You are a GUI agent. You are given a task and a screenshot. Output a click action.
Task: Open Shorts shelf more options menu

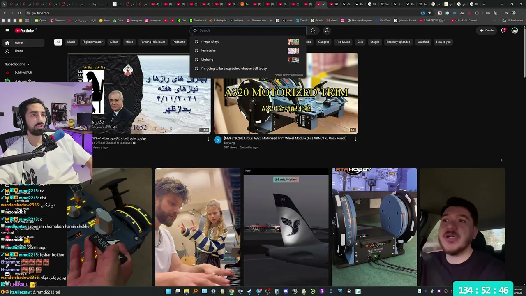click(501, 161)
